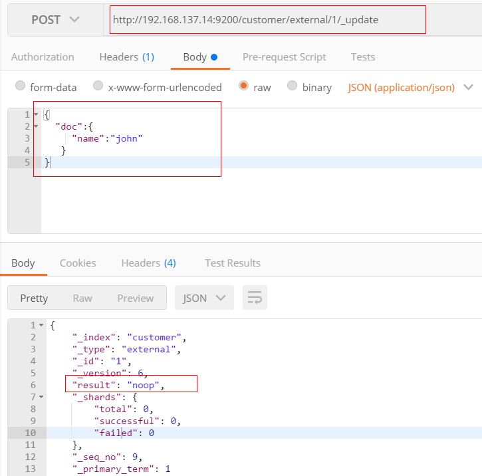
Task: Expand the JSON (application/json) content type dropdown
Action: [410, 87]
